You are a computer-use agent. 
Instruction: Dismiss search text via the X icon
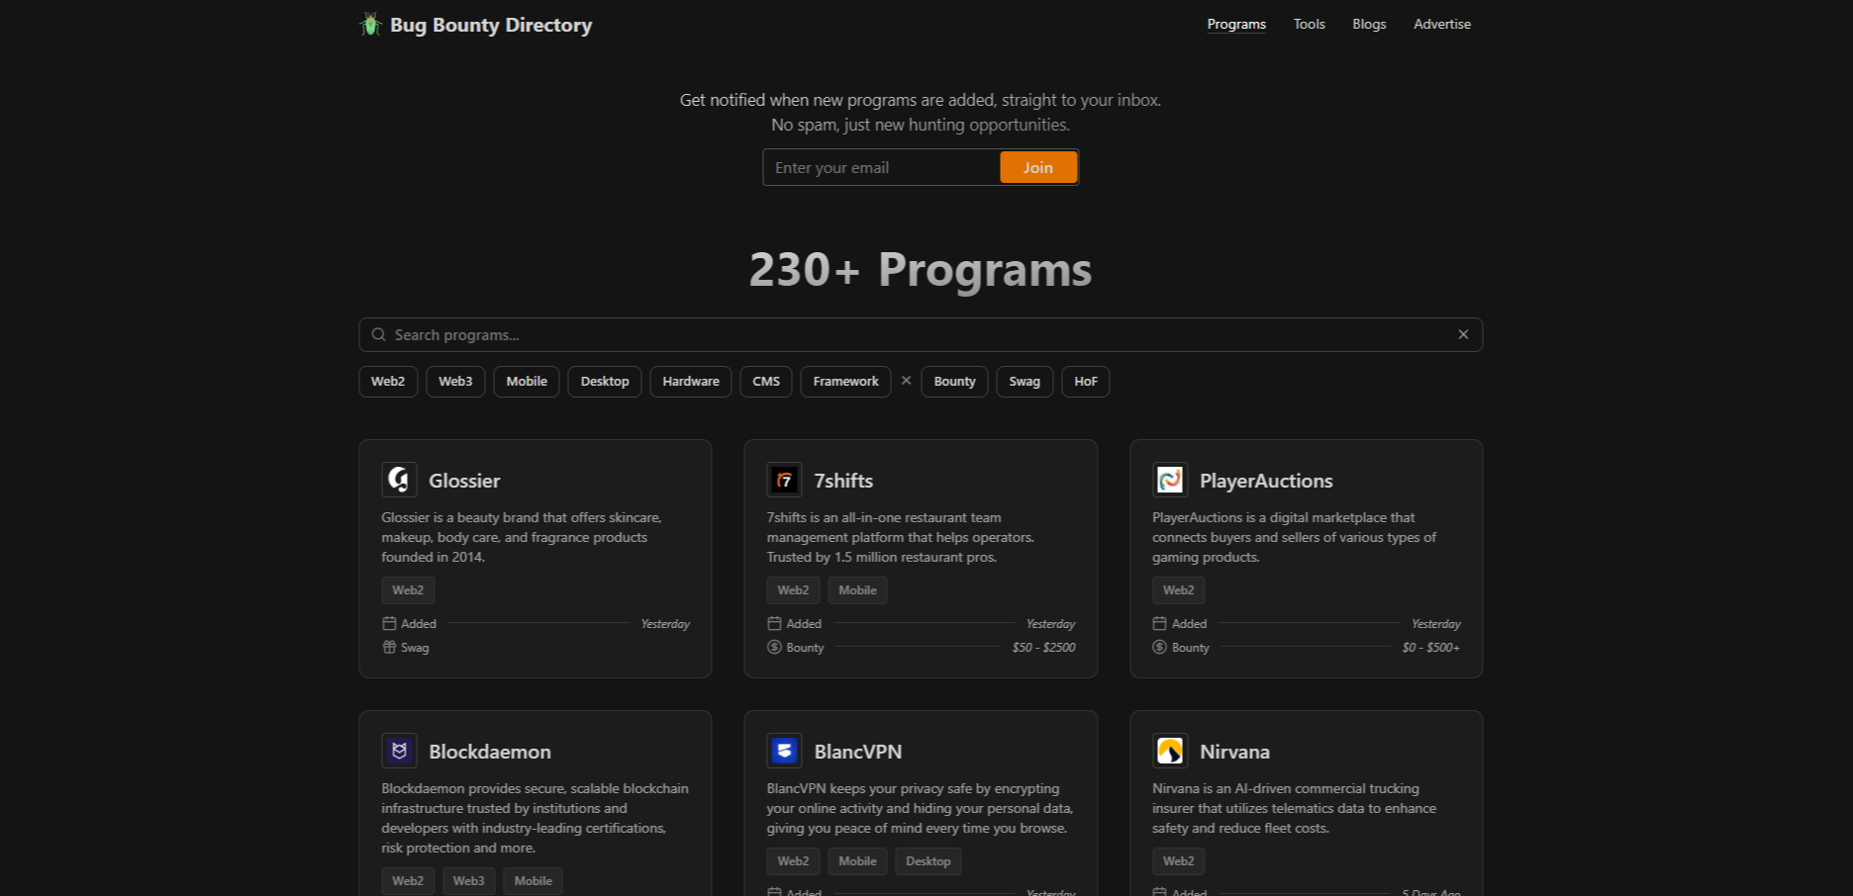1463,334
